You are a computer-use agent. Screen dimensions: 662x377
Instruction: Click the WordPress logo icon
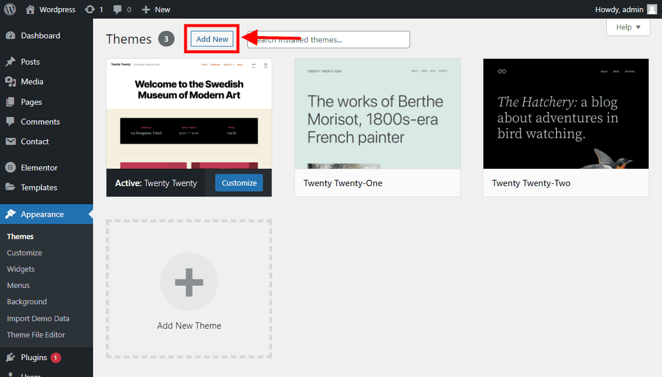9,9
